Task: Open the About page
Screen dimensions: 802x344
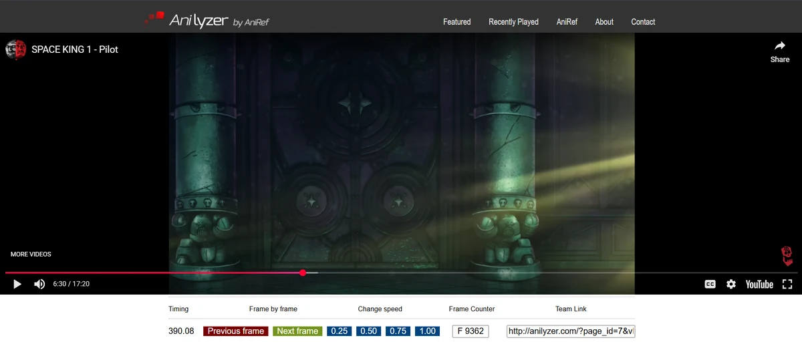Action: tap(604, 22)
